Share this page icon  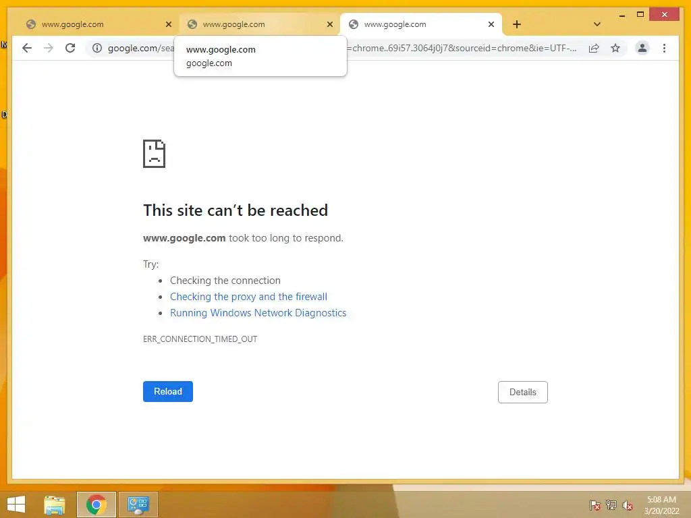pyautogui.click(x=594, y=48)
